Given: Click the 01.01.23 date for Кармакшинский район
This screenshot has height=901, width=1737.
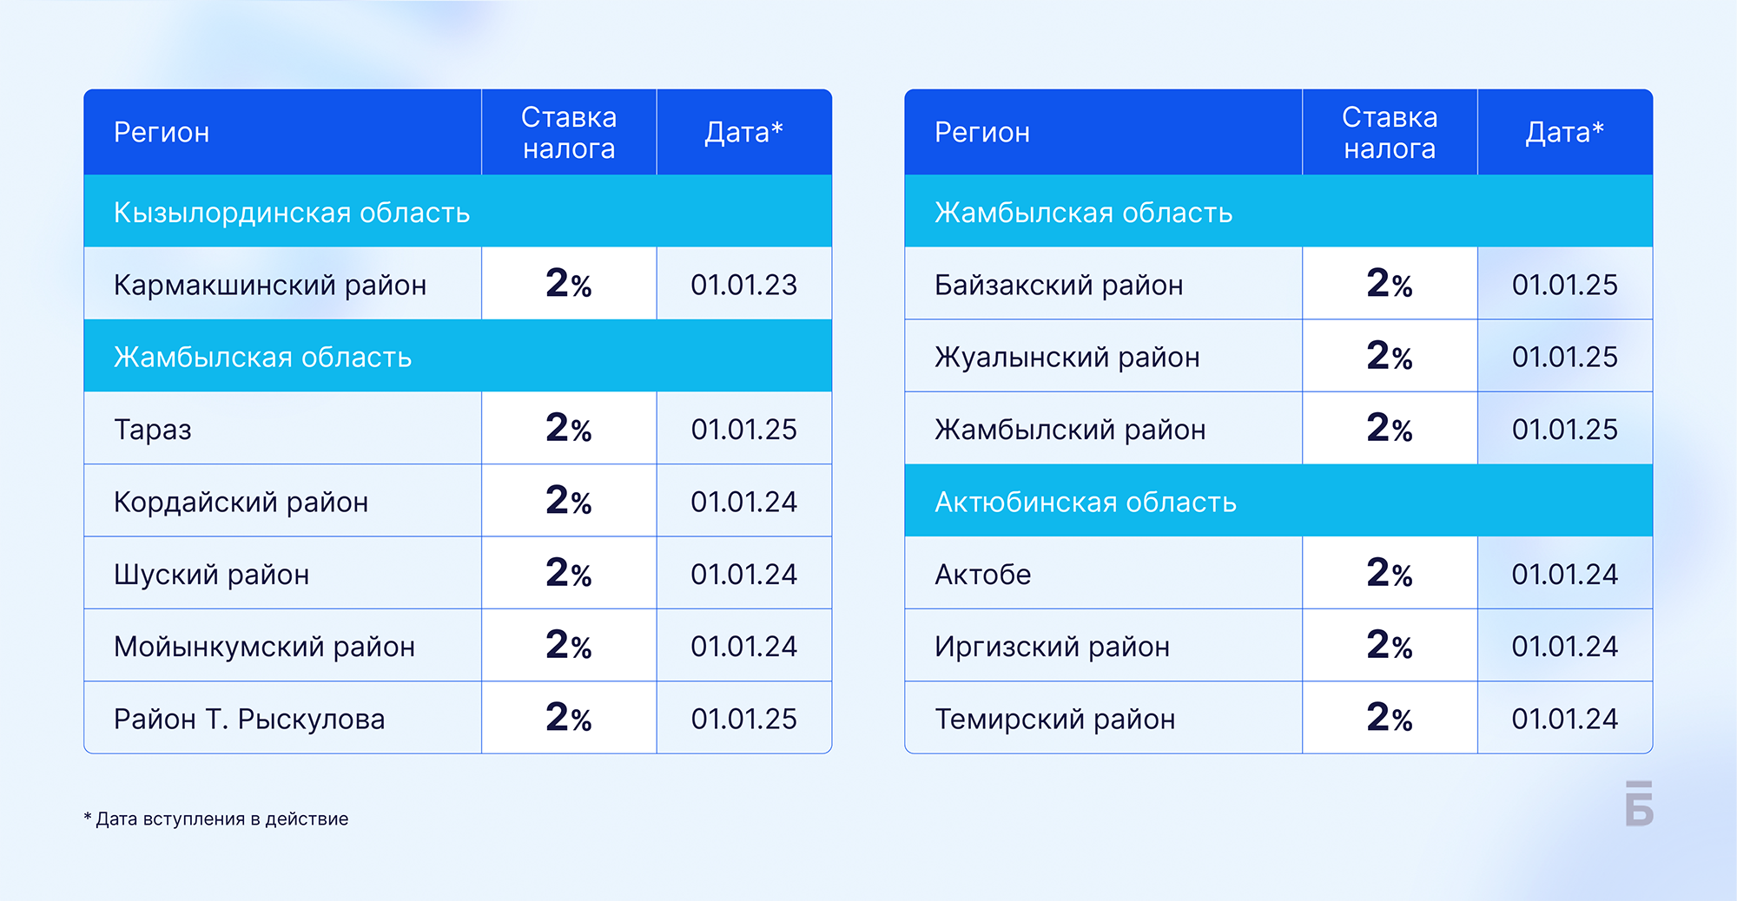Looking at the screenshot, I should point(743,285).
